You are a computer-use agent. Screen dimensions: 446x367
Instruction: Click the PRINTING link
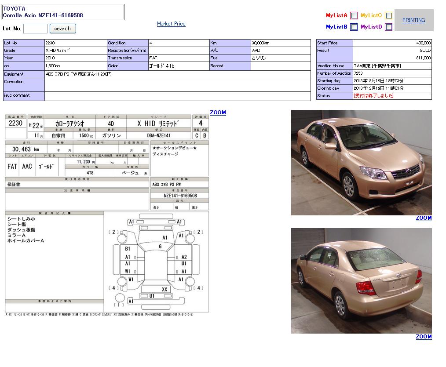tap(413, 20)
